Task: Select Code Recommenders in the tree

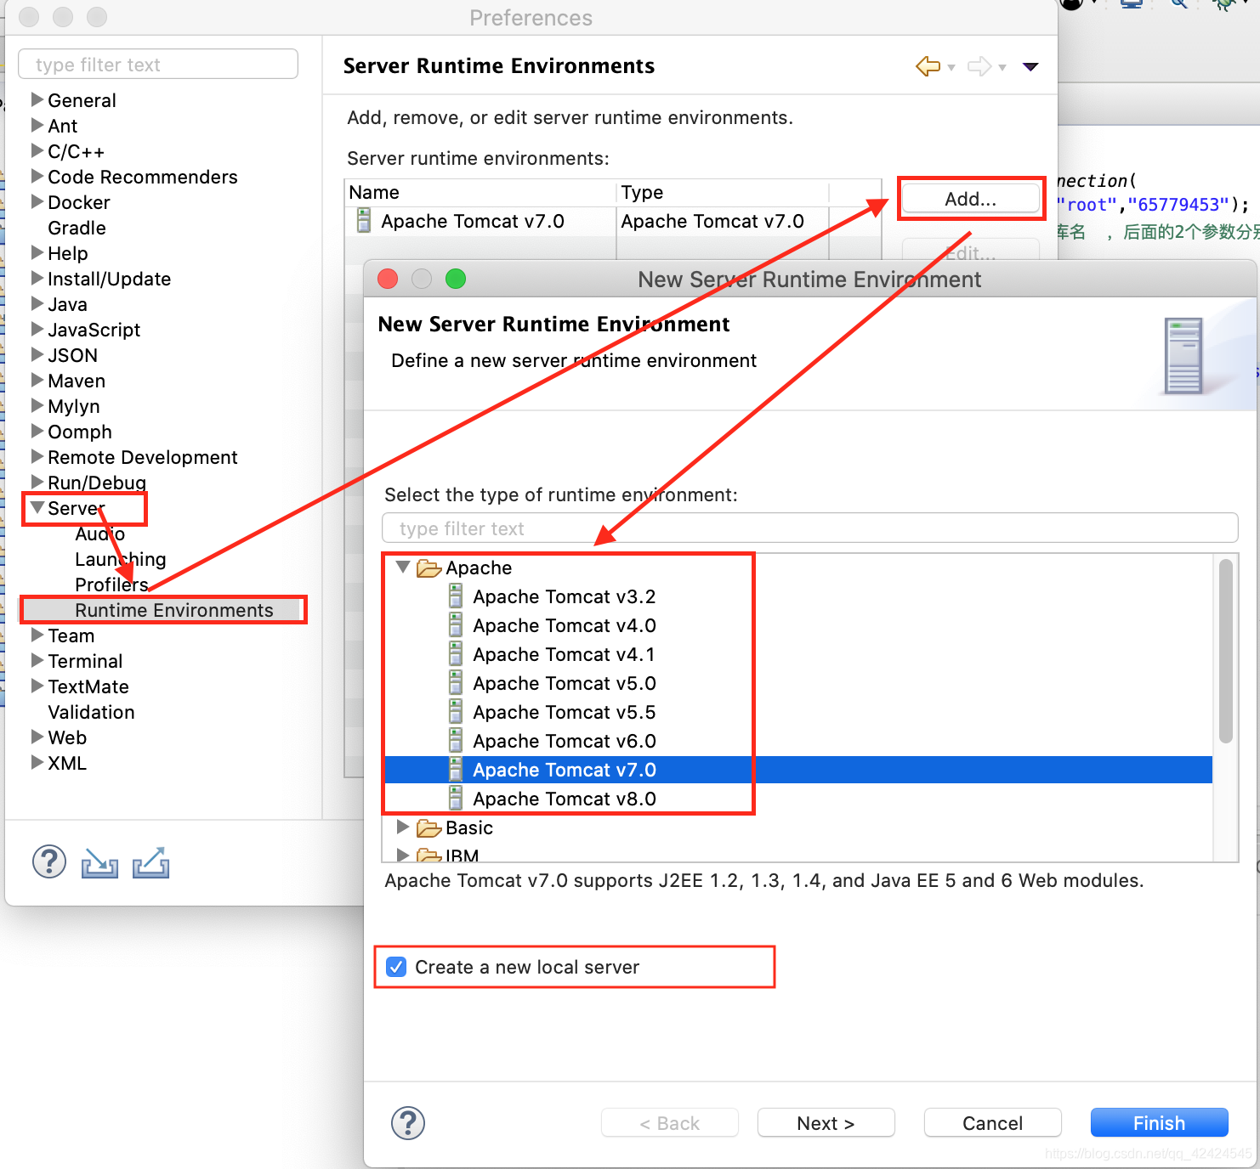Action: pyautogui.click(x=143, y=177)
